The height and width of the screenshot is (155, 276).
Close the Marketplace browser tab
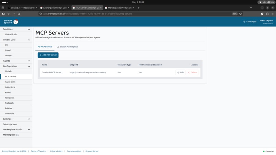click(x=133, y=8)
